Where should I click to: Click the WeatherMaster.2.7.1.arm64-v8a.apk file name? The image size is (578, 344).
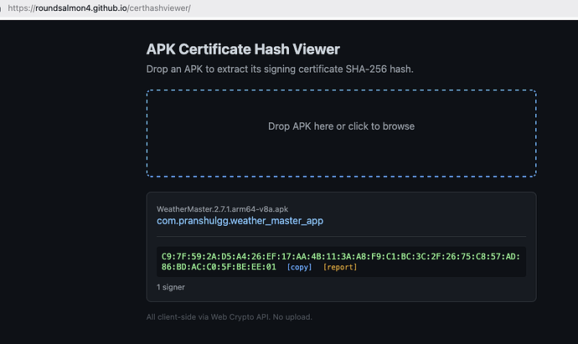tap(222, 209)
